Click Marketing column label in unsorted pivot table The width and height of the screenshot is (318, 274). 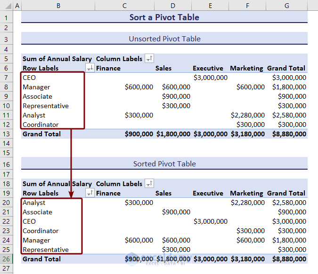[x=246, y=68]
